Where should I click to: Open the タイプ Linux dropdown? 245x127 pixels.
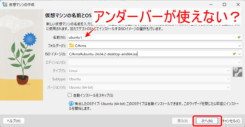click(x=149, y=71)
